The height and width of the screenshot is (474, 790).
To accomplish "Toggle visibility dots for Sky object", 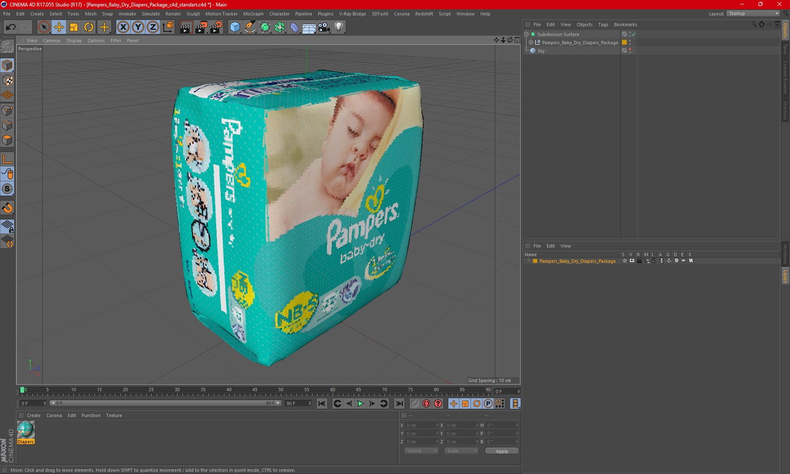I will [630, 50].
